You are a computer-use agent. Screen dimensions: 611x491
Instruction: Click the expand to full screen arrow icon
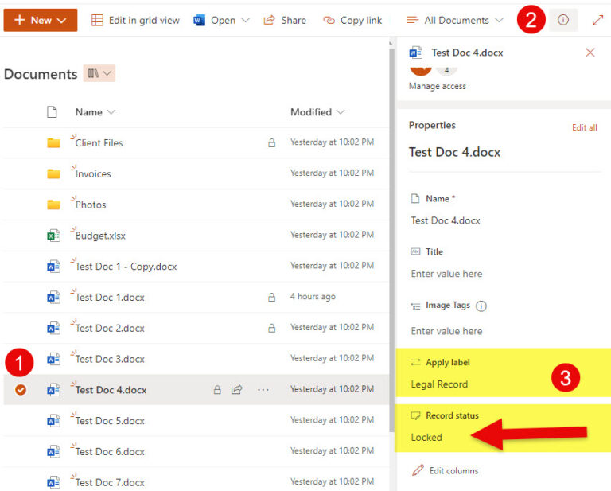coord(597,20)
